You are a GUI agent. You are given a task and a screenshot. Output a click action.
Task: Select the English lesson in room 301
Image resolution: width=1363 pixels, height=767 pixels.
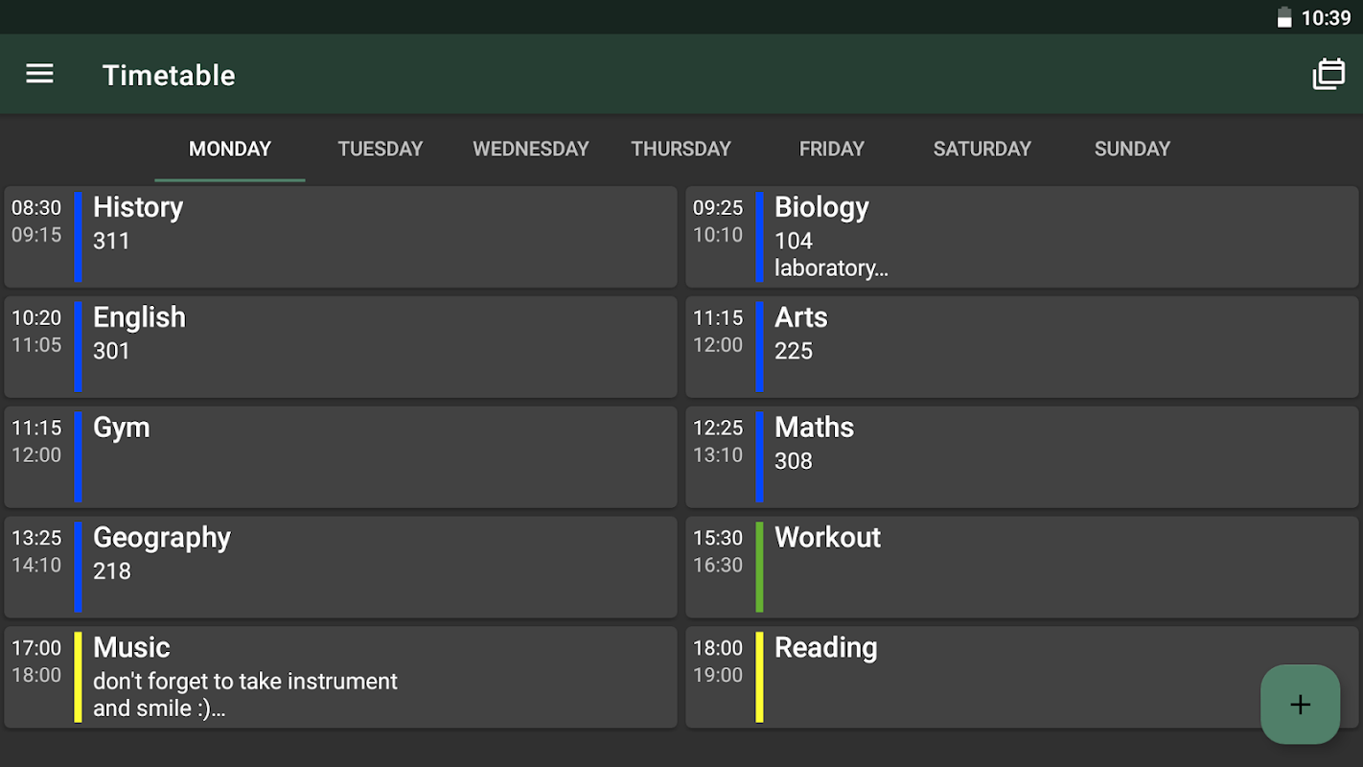[x=340, y=347]
